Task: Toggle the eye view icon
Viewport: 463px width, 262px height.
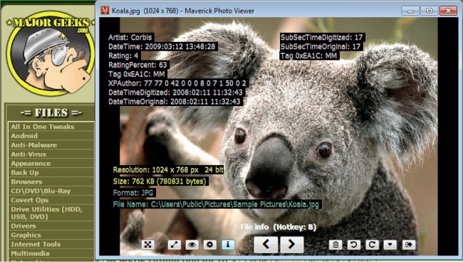Action: pyautogui.click(x=192, y=245)
